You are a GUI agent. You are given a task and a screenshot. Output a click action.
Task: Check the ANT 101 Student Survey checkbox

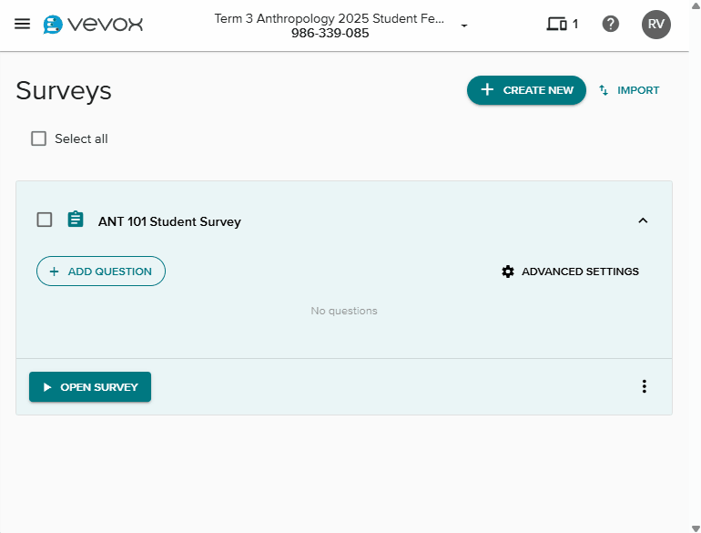[45, 220]
